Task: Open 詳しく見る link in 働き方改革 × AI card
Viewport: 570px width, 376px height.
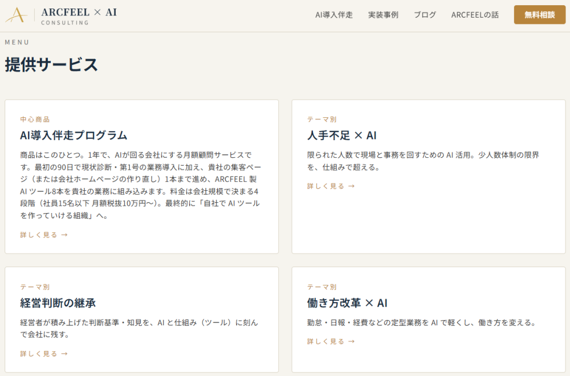Action: 331,341
